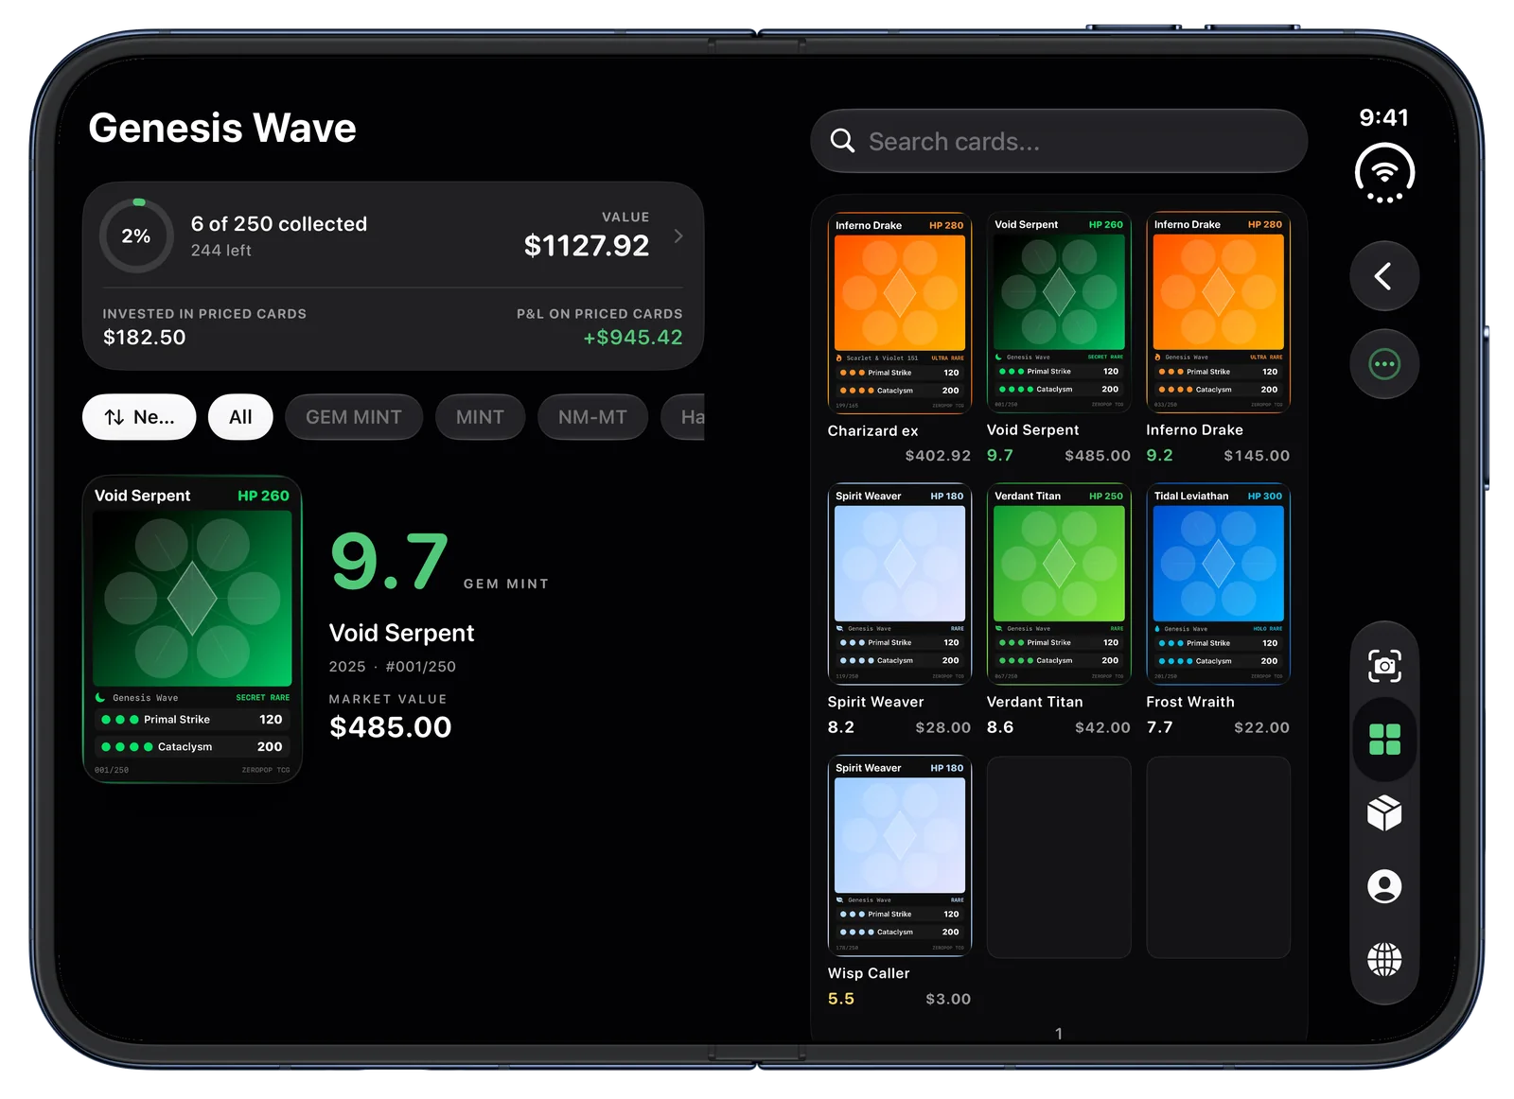Filter by NM-MT grade
This screenshot has height=1099, width=1514.
592,417
